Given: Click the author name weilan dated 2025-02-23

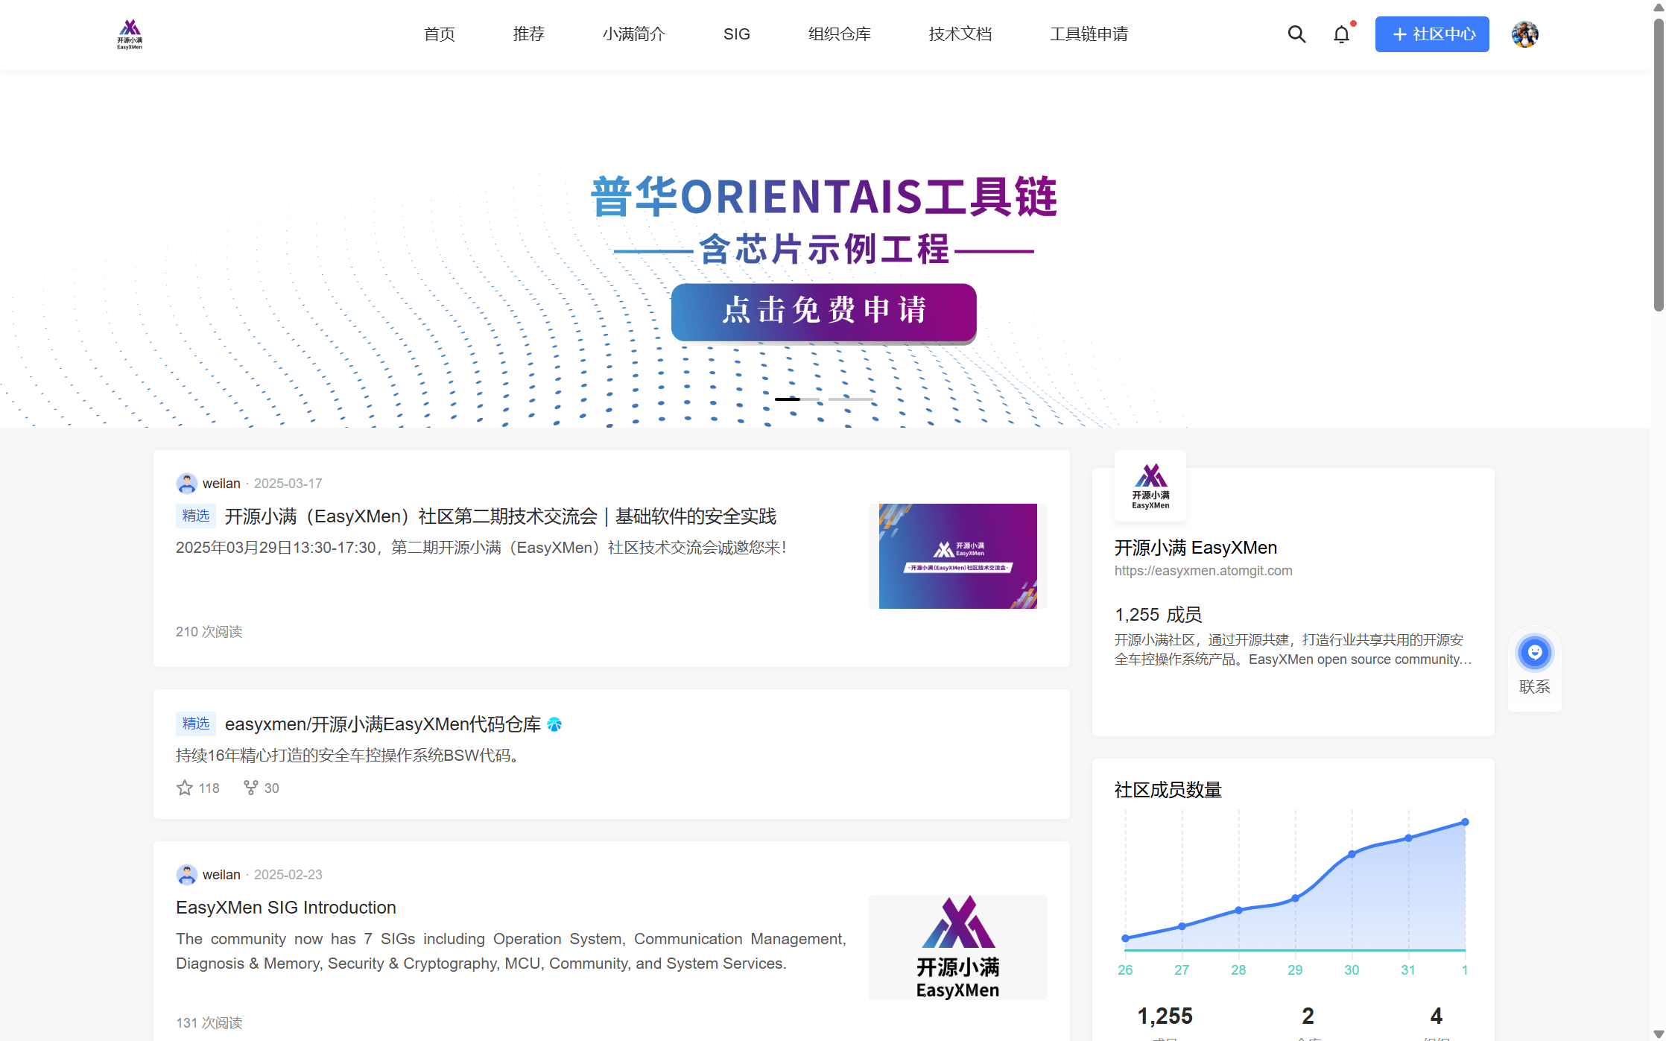Looking at the screenshot, I should click(x=221, y=874).
